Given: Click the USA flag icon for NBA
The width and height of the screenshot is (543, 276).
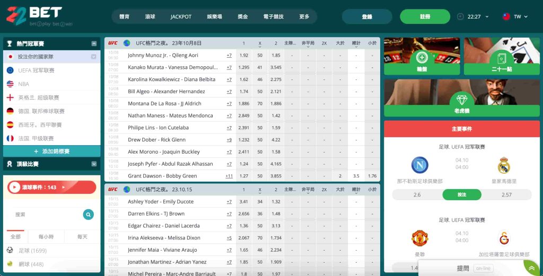Looking at the screenshot, I should [10, 84].
